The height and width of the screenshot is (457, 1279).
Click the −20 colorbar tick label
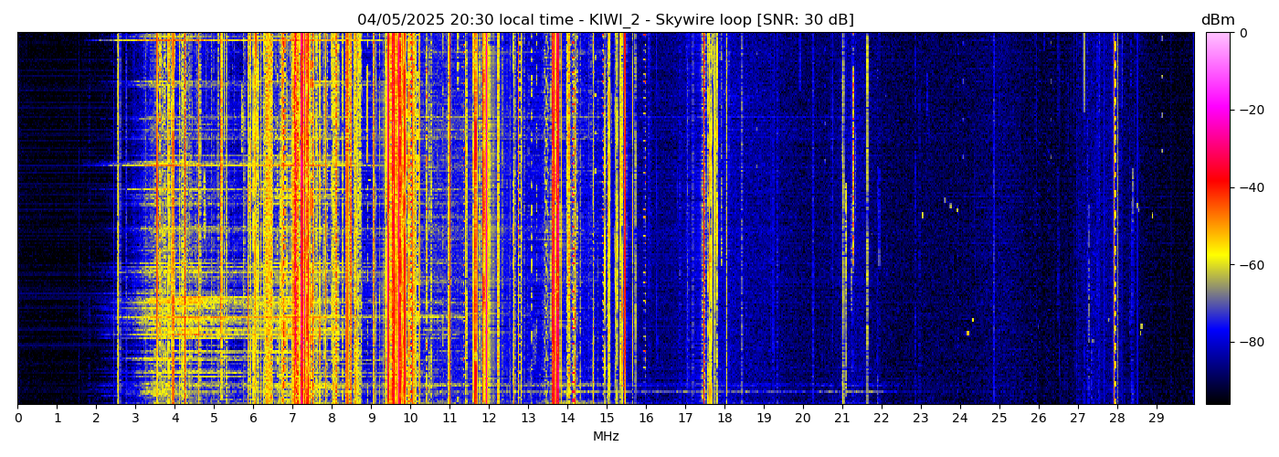click(x=1248, y=110)
